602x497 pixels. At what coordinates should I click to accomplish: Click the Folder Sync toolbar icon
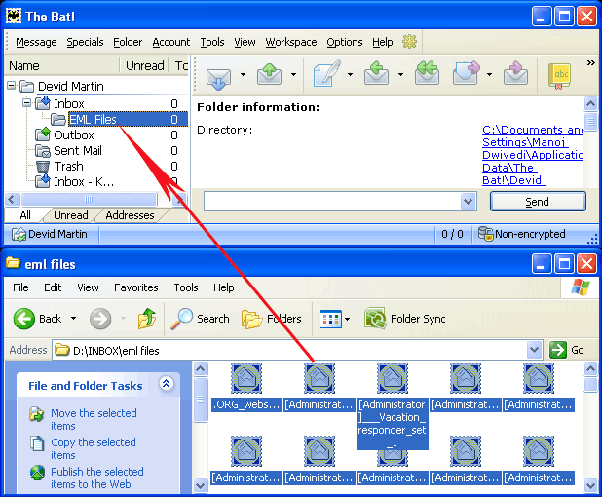pyautogui.click(x=375, y=319)
